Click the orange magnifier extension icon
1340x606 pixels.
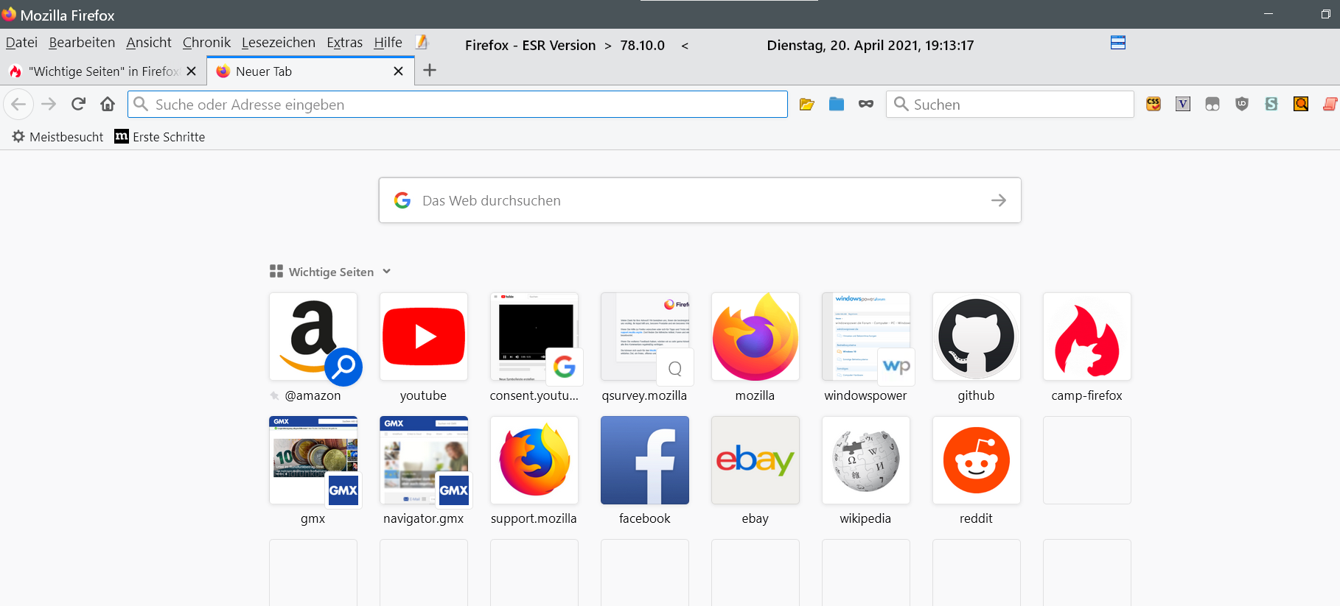[x=1301, y=105]
